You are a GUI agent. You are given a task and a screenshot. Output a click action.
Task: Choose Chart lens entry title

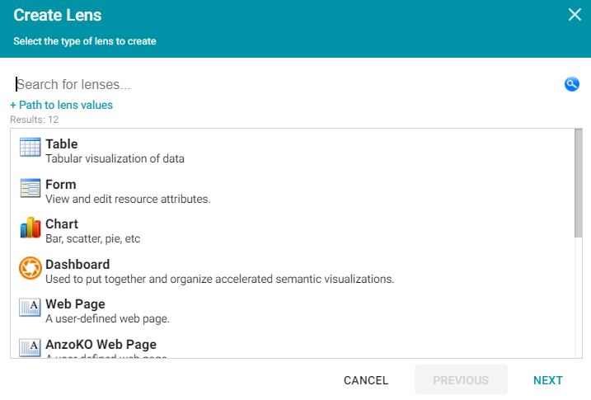coord(62,224)
